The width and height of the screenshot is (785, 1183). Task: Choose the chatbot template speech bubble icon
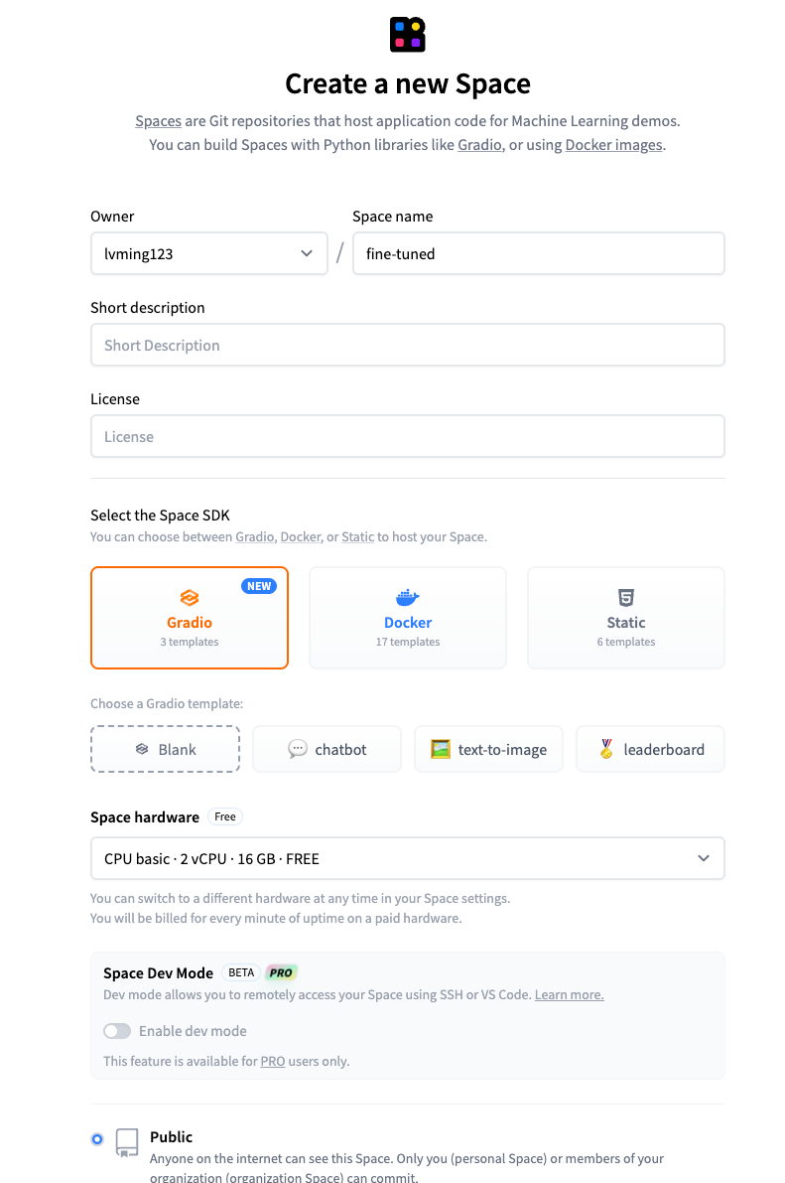click(298, 748)
